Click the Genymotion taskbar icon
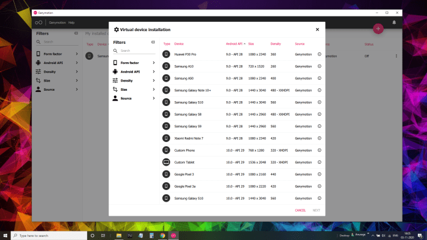 [173, 235]
